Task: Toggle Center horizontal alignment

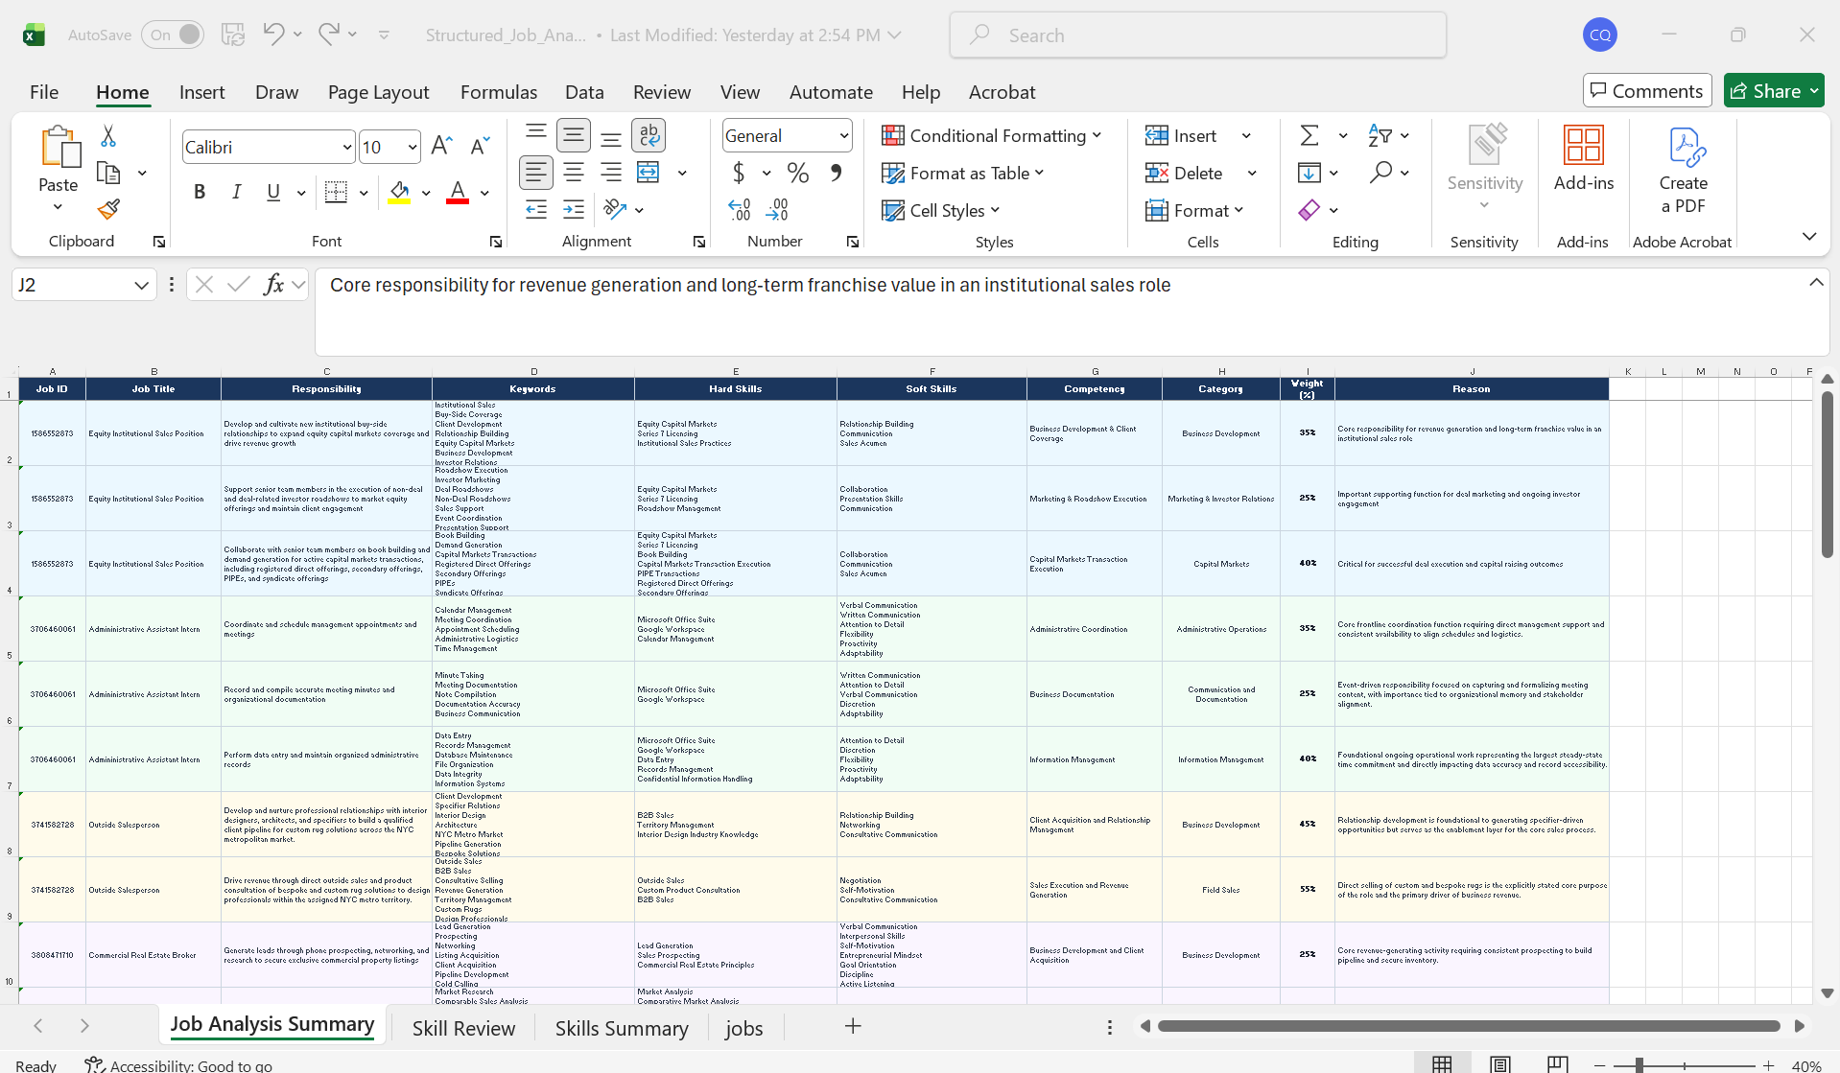Action: [574, 173]
